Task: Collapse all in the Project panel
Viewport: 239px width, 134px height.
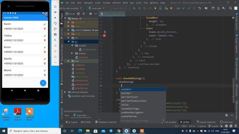Action: (84, 14)
